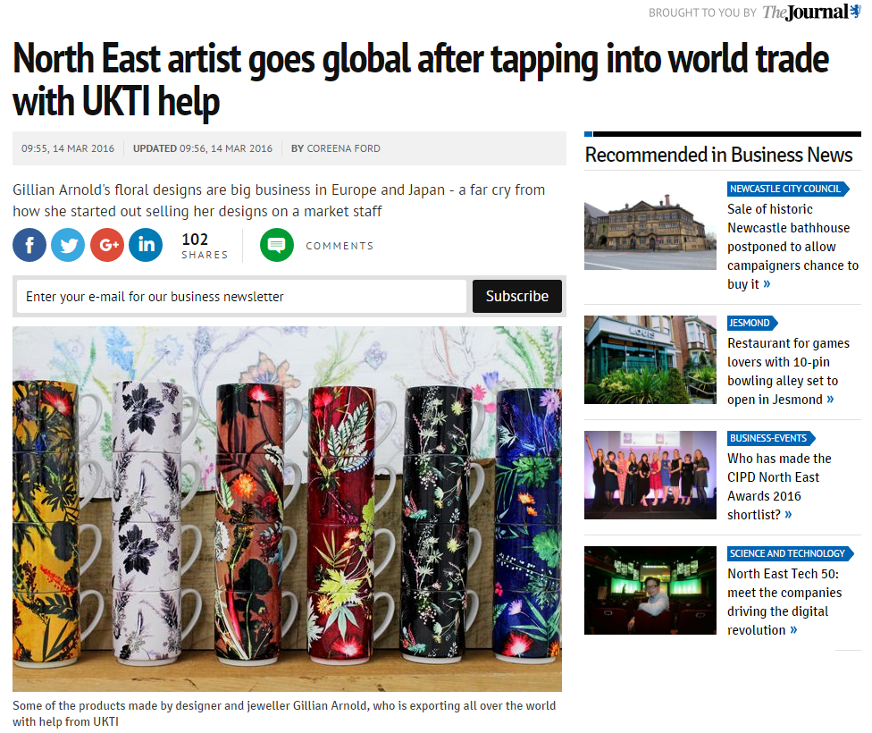Open the CIPD North East Awards shortlist article
Image resolution: width=872 pixels, height=733 pixels.
(779, 486)
